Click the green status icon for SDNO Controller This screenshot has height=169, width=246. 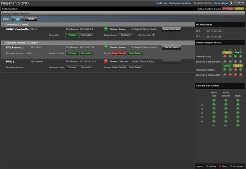pos(106,29)
